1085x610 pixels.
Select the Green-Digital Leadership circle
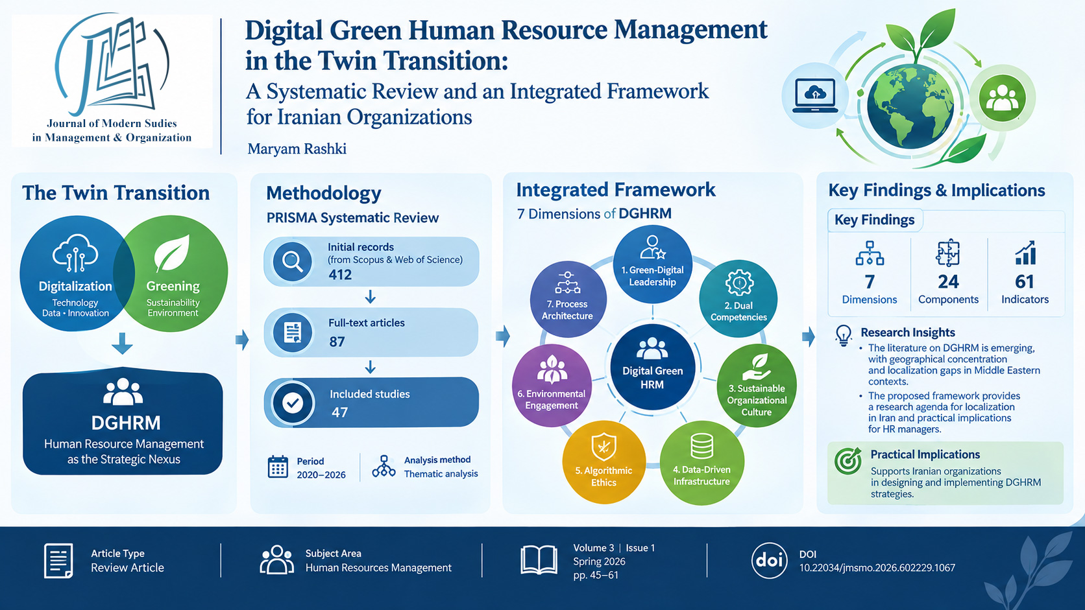[x=652, y=264]
